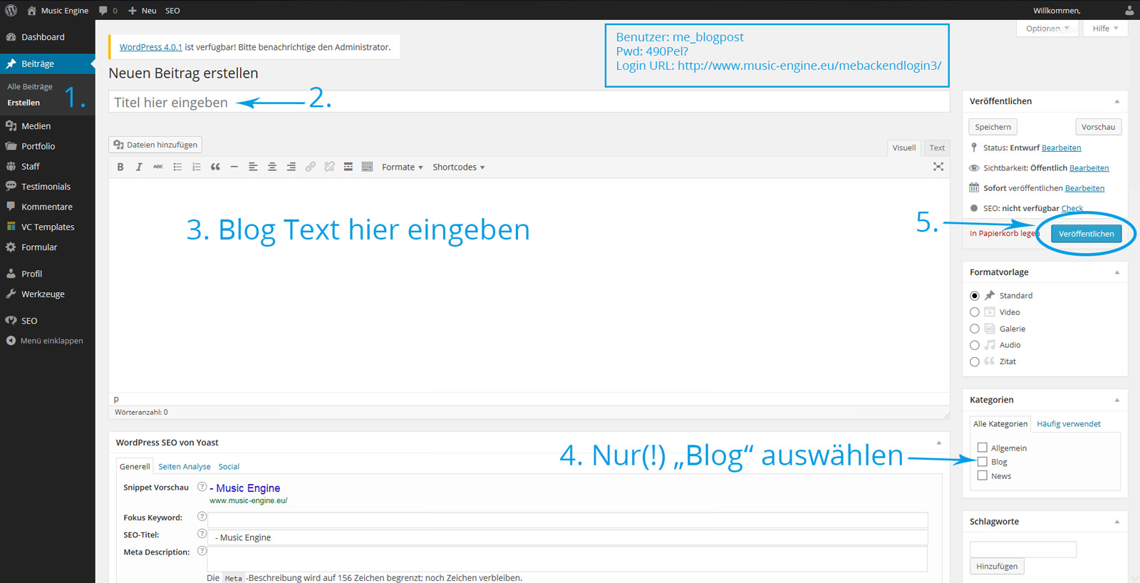Check the Blog category

pyautogui.click(x=983, y=462)
